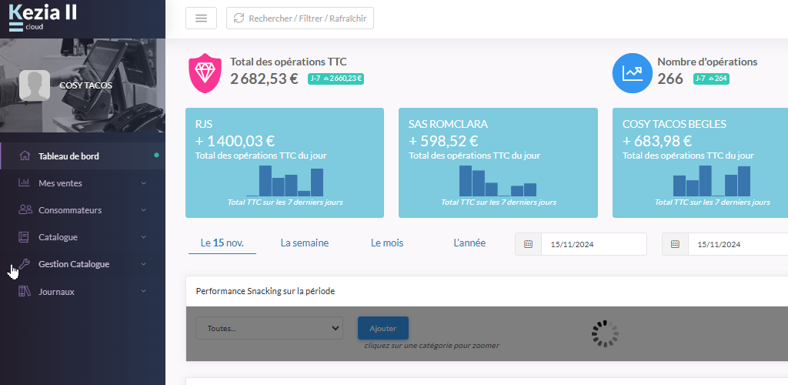This screenshot has height=385, width=788.
Task: Click the COSY TACOS BEGLES 7-day bar chart
Action: [712, 181]
